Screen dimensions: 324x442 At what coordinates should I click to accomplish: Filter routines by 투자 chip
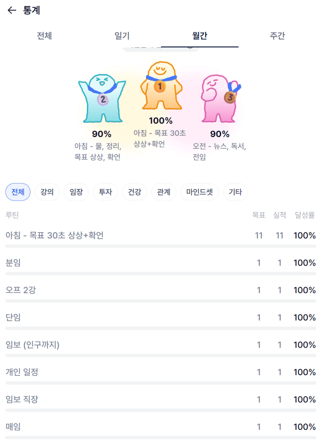click(106, 192)
